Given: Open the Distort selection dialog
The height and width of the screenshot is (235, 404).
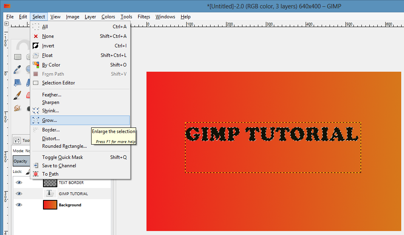Looking at the screenshot, I should click(80, 139).
